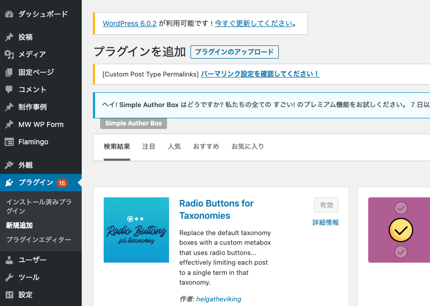Open メディア in the sidebar
This screenshot has height=306, width=430.
click(x=32, y=55)
